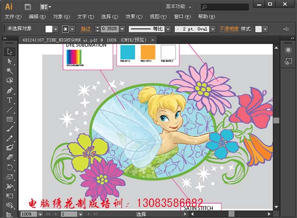The width and height of the screenshot is (297, 218).
Task: Expand the right panel dock double-arrow
Action: 292,38
